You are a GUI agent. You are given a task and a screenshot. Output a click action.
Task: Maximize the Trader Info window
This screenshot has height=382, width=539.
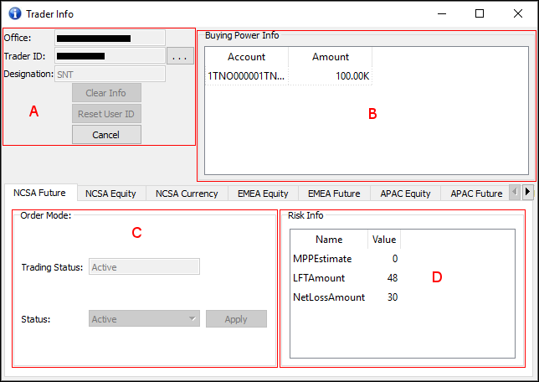480,13
